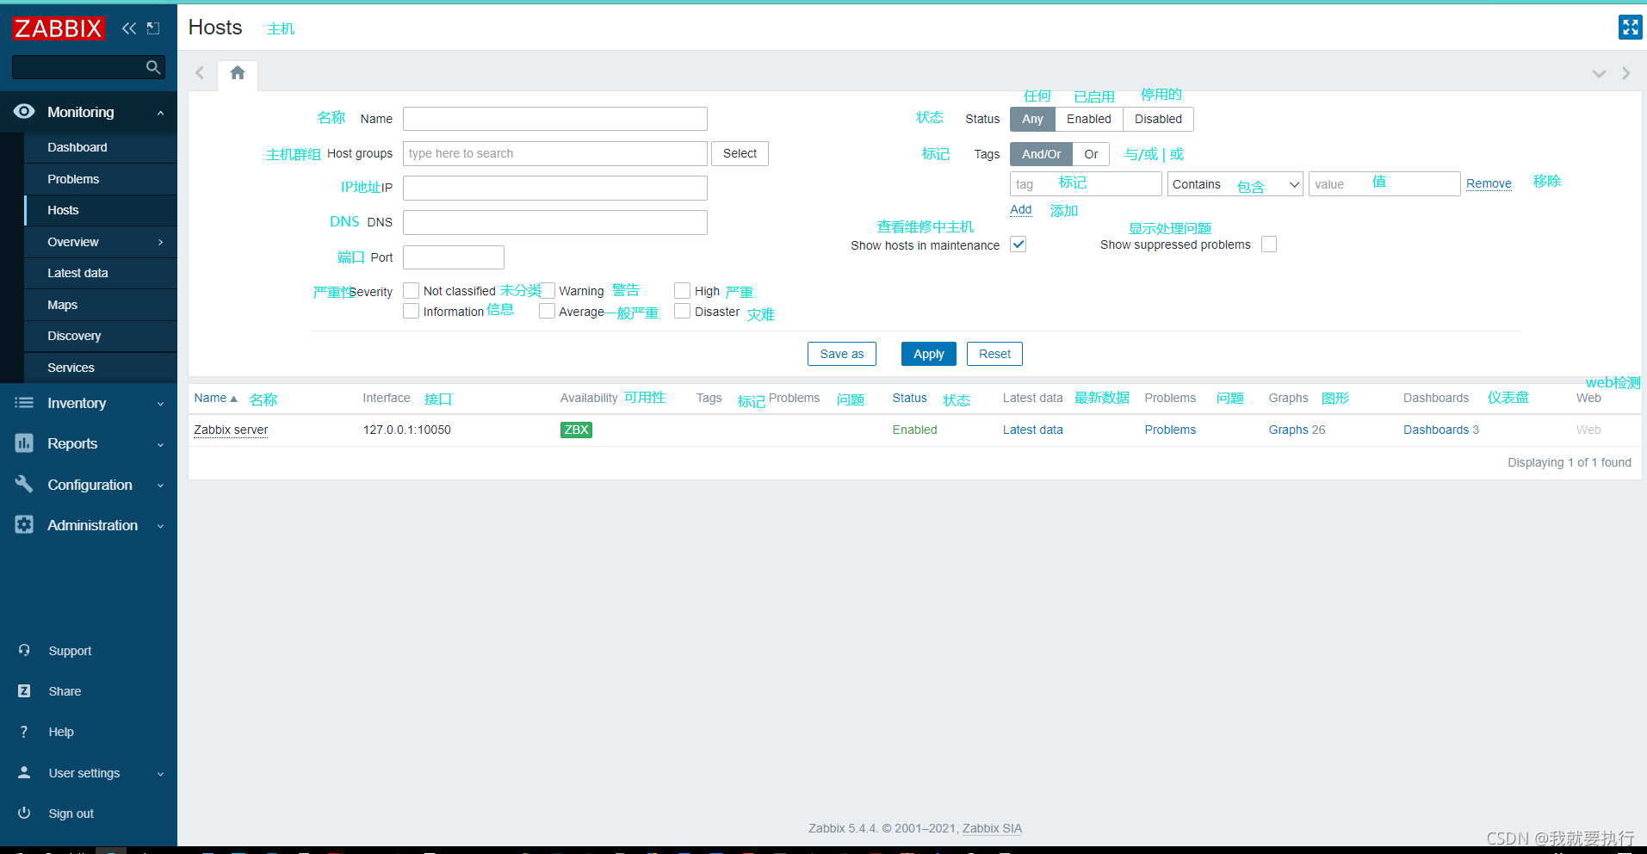Image resolution: width=1647 pixels, height=854 pixels.
Task: Expand the Inventory menu chevron
Action: [160, 404]
